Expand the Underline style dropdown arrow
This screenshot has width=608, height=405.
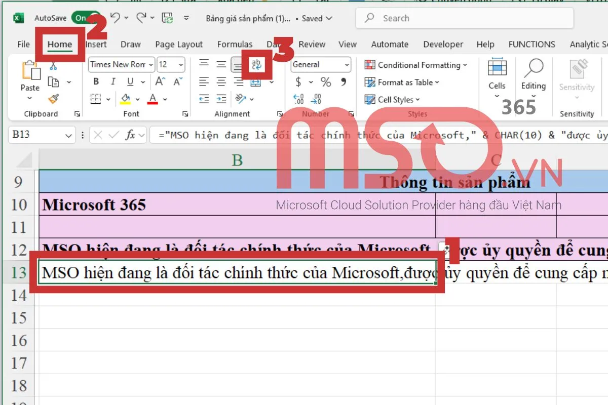tap(143, 82)
